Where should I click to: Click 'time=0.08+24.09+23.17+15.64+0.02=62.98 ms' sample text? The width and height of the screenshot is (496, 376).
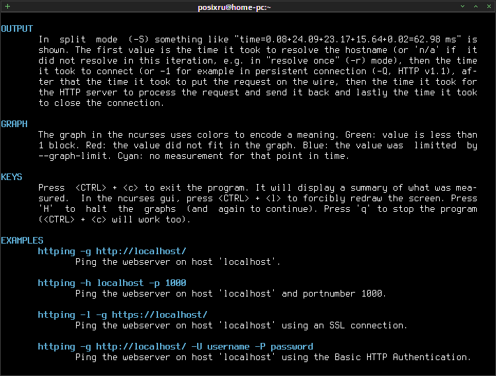(x=348, y=39)
